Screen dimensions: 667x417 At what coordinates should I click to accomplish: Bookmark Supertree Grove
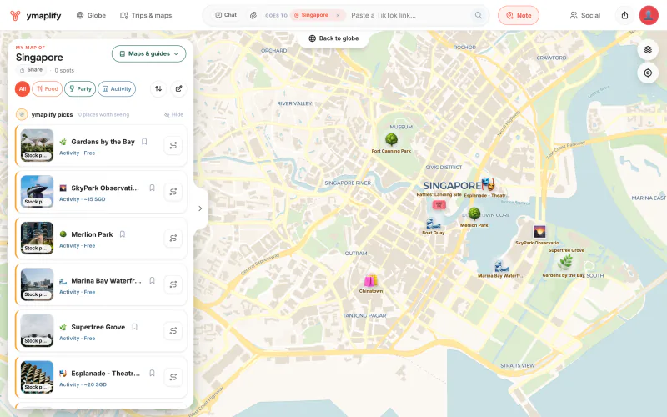pos(134,327)
